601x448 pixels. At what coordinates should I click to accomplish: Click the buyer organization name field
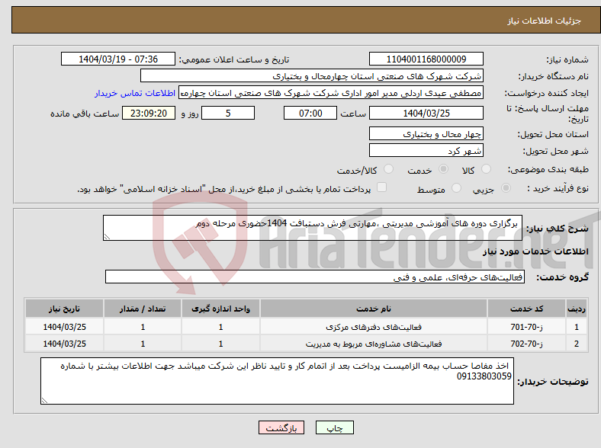click(x=312, y=76)
